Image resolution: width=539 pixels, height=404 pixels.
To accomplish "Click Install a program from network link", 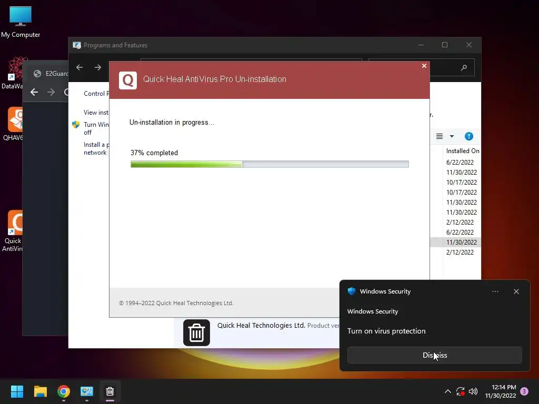I will coord(96,148).
